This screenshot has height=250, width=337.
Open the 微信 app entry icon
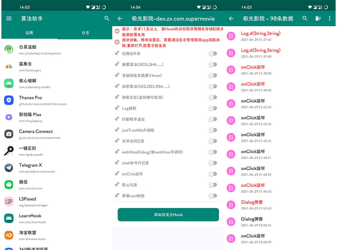[9, 185]
